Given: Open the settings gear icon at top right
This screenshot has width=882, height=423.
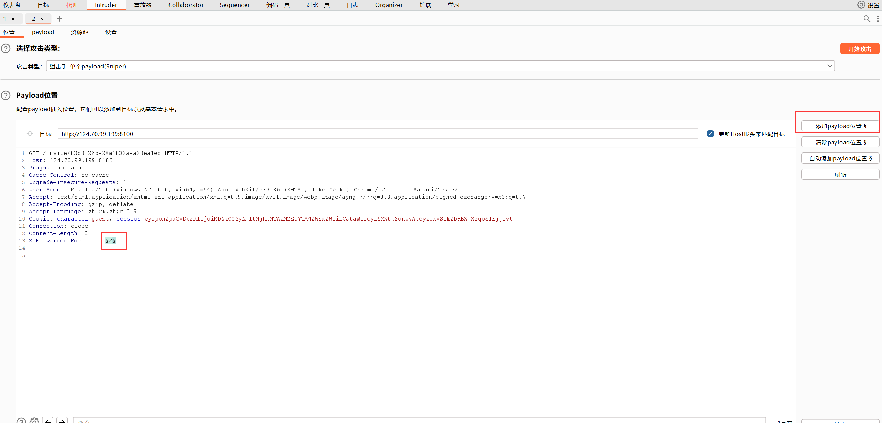Looking at the screenshot, I should point(861,5).
